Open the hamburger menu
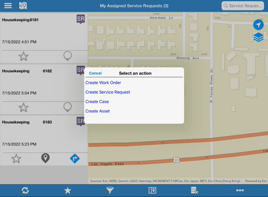This screenshot has height=197, width=268. (x=8, y=6)
